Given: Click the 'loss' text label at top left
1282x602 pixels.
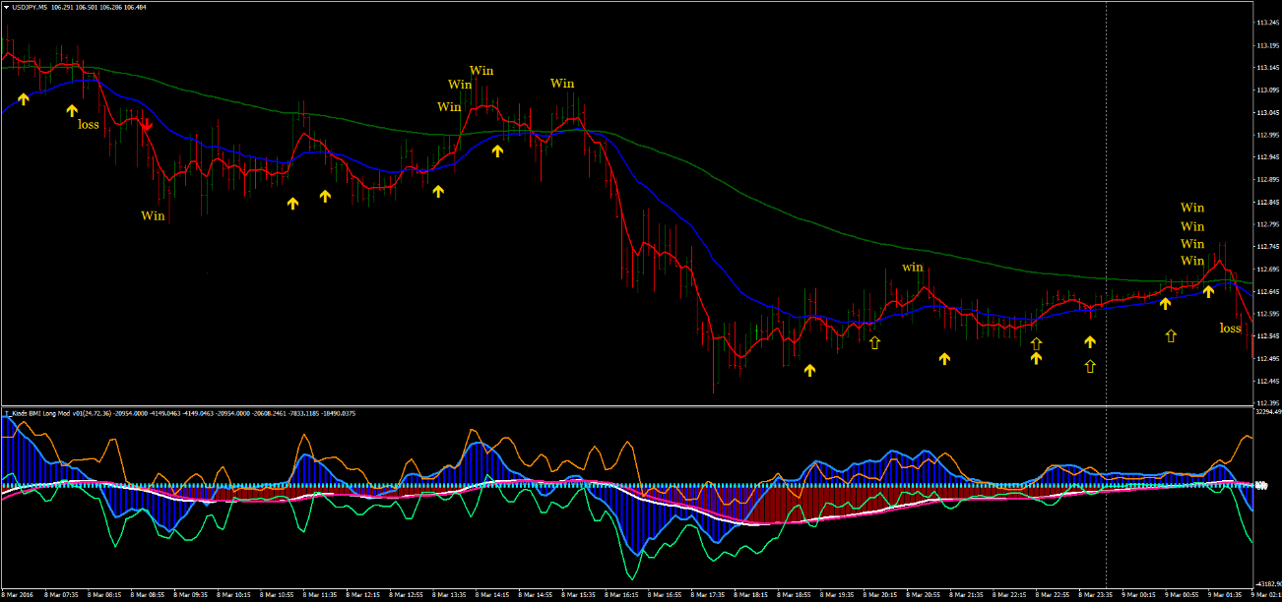Looking at the screenshot, I should coord(89,125).
